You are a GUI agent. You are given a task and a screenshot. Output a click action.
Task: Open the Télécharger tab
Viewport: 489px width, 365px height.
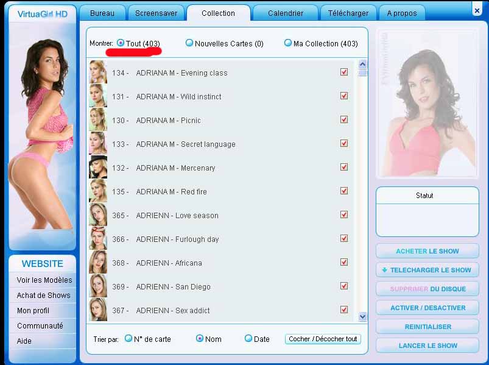click(x=348, y=13)
